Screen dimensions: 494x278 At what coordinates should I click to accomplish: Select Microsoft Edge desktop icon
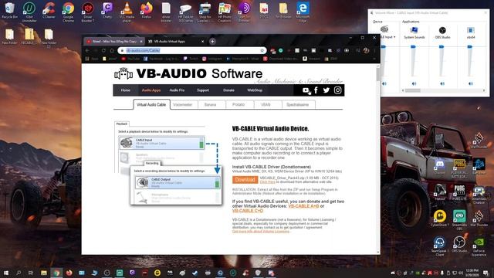(303, 12)
